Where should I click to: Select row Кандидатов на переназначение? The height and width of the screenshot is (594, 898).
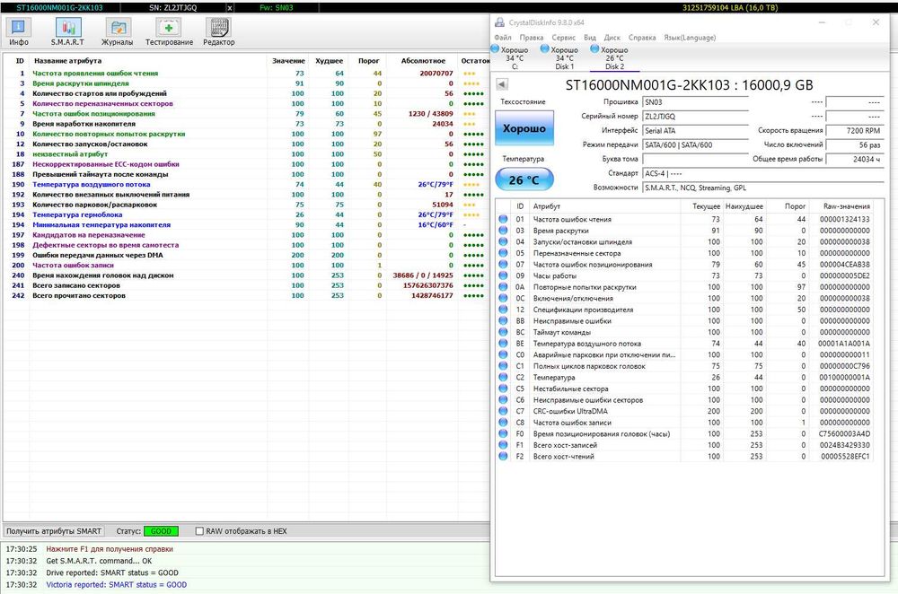(246, 235)
